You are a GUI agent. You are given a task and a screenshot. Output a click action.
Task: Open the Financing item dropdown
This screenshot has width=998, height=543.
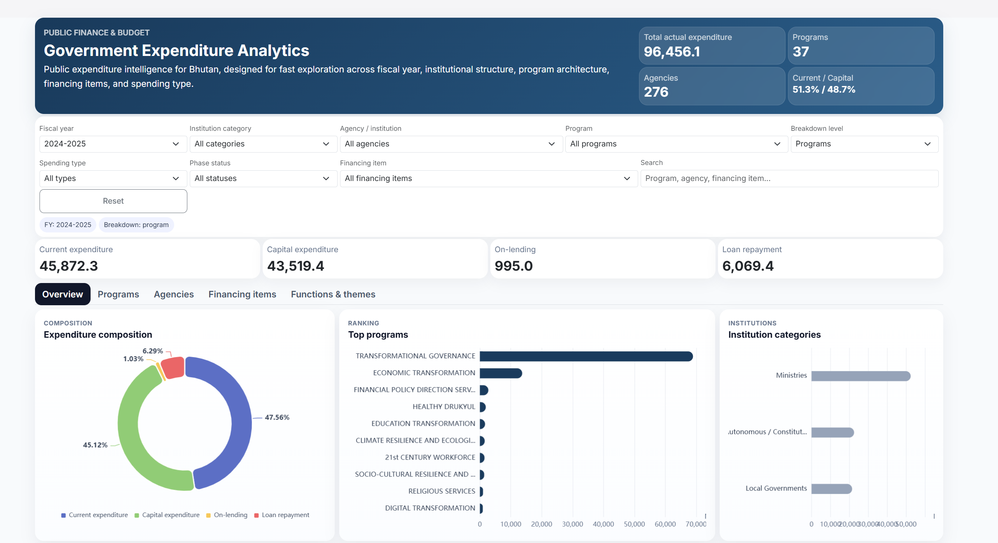pyautogui.click(x=488, y=179)
